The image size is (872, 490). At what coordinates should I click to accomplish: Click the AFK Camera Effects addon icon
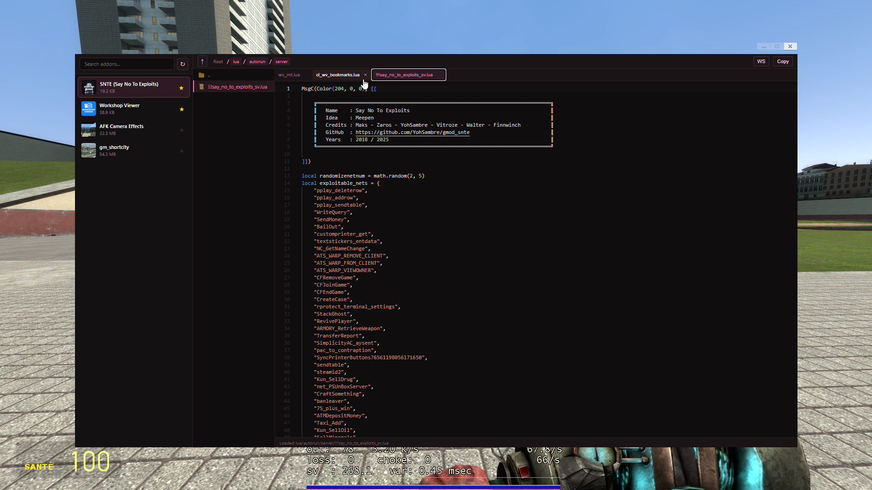88,129
